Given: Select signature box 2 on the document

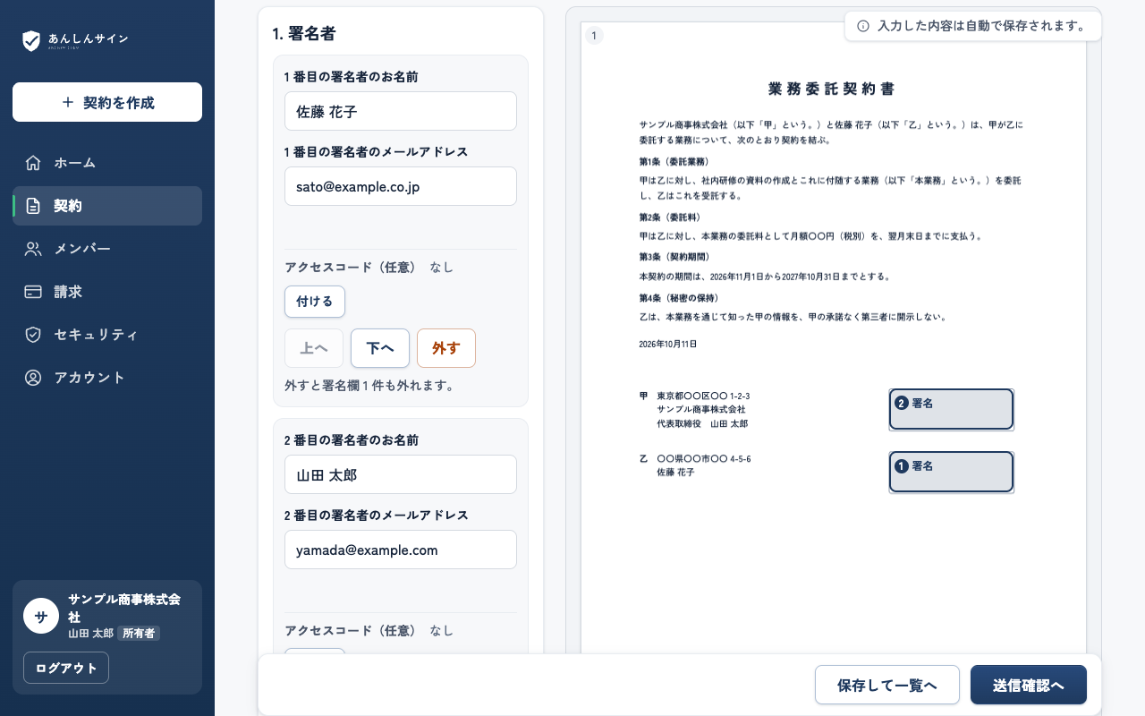Looking at the screenshot, I should click(951, 409).
